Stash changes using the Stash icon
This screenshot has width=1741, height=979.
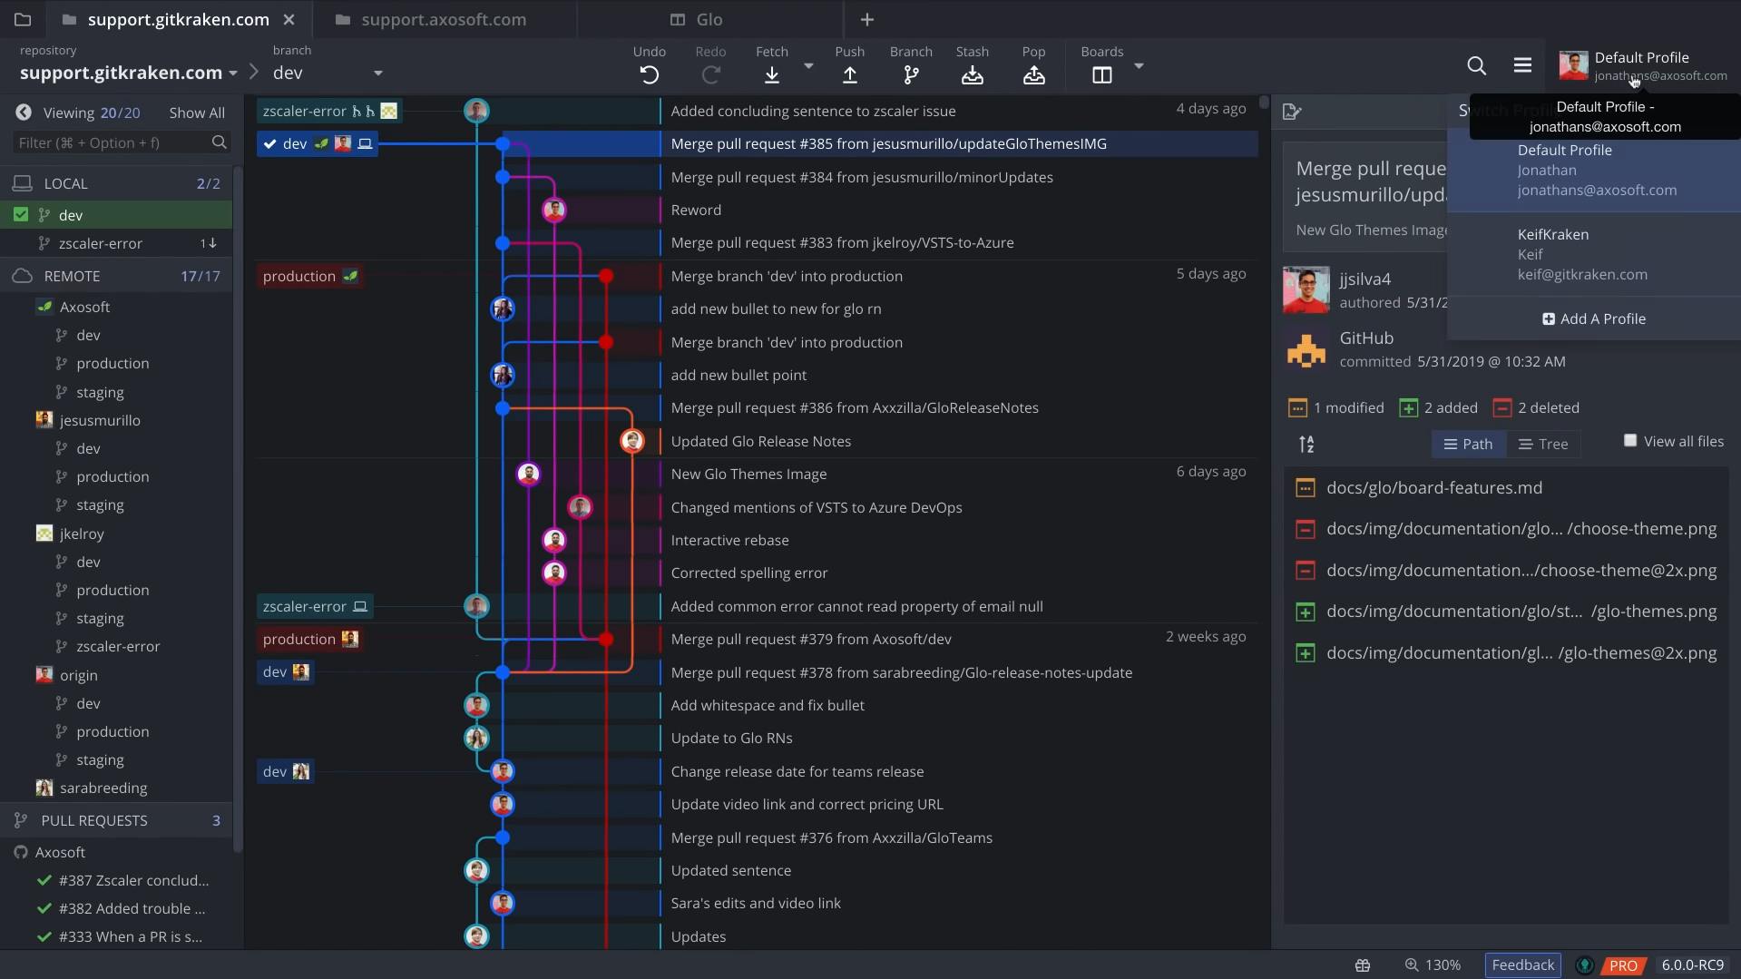973,75
